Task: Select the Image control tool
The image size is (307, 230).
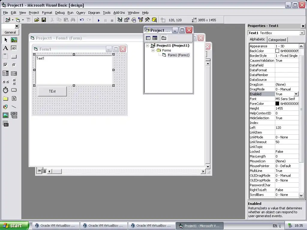Action: (6, 115)
